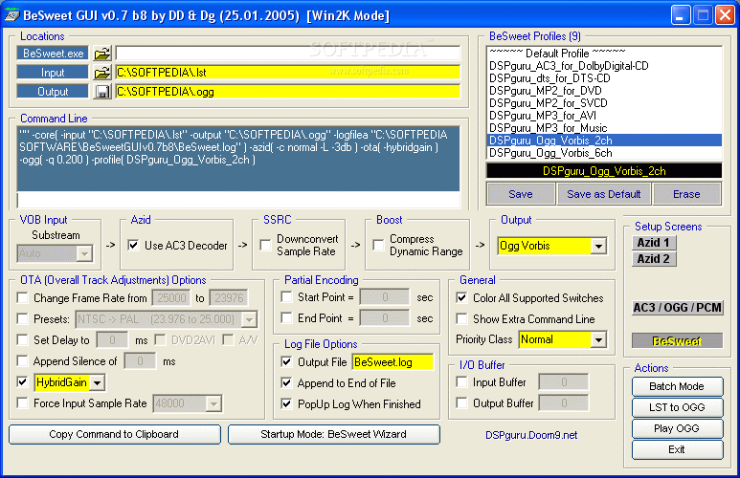Toggle Append to End of File
Image resolution: width=740 pixels, height=478 pixels.
click(286, 382)
